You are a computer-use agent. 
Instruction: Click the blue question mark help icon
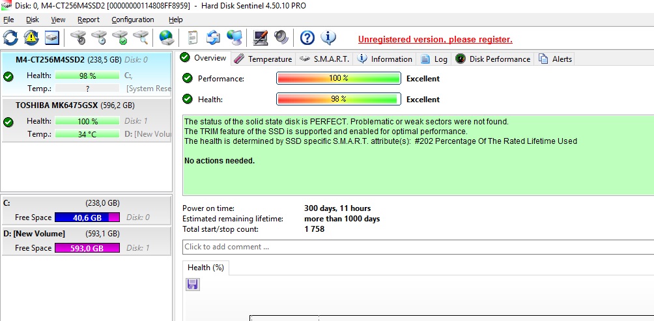(307, 38)
